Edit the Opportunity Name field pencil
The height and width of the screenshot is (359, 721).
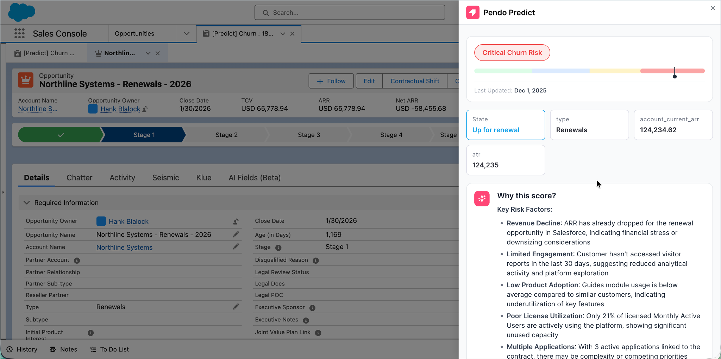tap(236, 234)
